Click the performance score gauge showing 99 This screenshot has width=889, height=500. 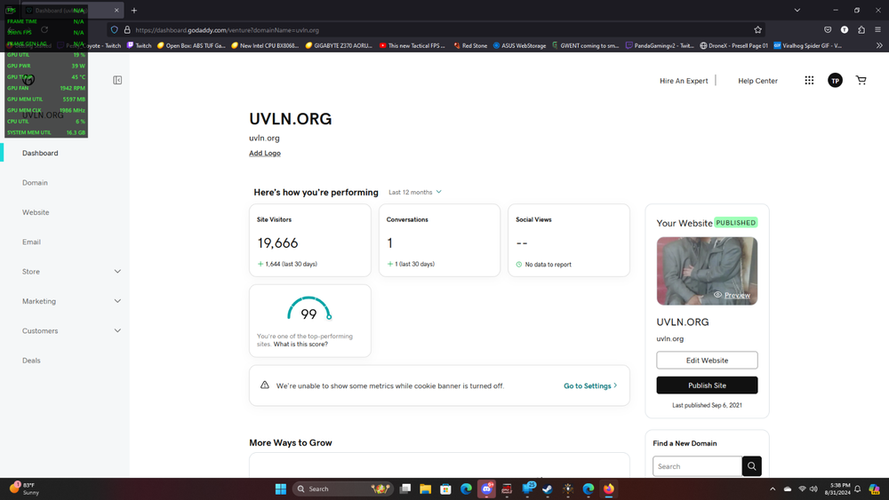pyautogui.click(x=309, y=309)
